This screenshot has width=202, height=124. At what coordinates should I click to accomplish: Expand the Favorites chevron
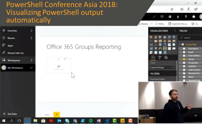point(31,31)
